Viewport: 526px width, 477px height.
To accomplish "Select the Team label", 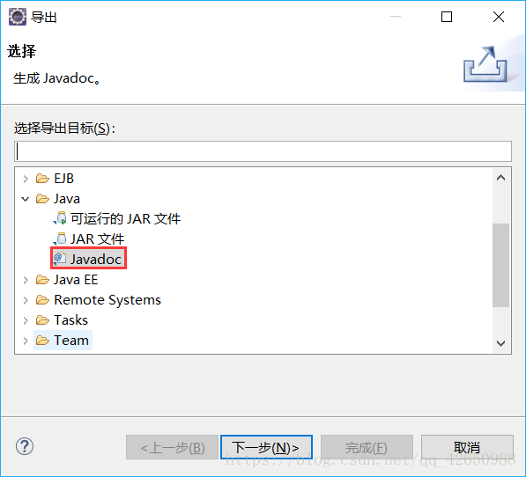I will click(x=71, y=341).
